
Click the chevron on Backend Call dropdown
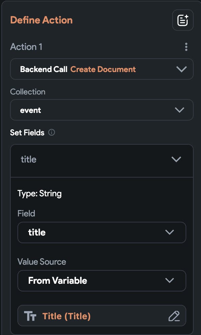pyautogui.click(x=181, y=69)
